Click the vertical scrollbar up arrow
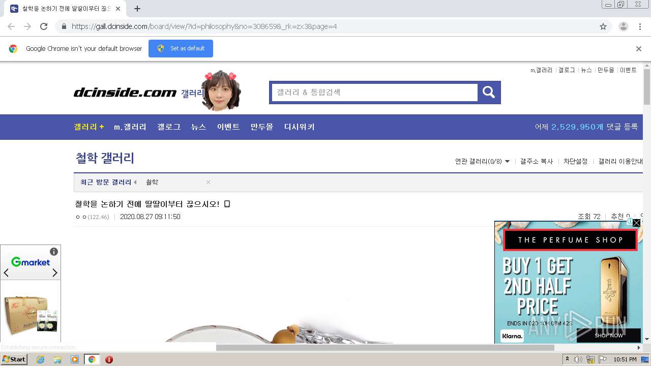This screenshot has height=366, width=651. click(x=646, y=66)
